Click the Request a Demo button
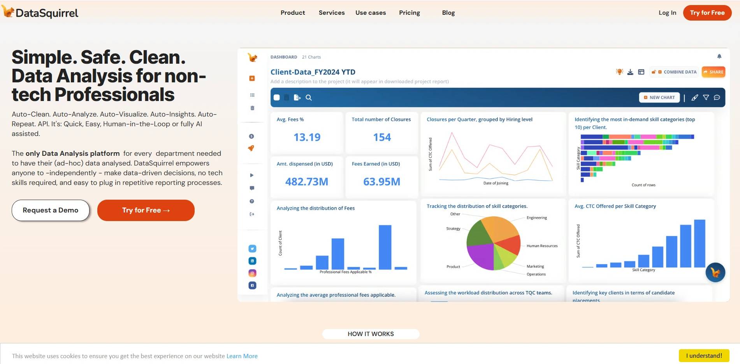The height and width of the screenshot is (364, 740). pos(51,210)
